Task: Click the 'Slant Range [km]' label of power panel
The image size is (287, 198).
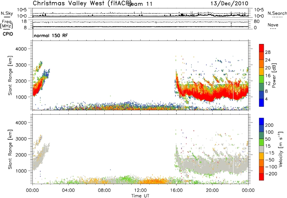Action: pos(10,75)
